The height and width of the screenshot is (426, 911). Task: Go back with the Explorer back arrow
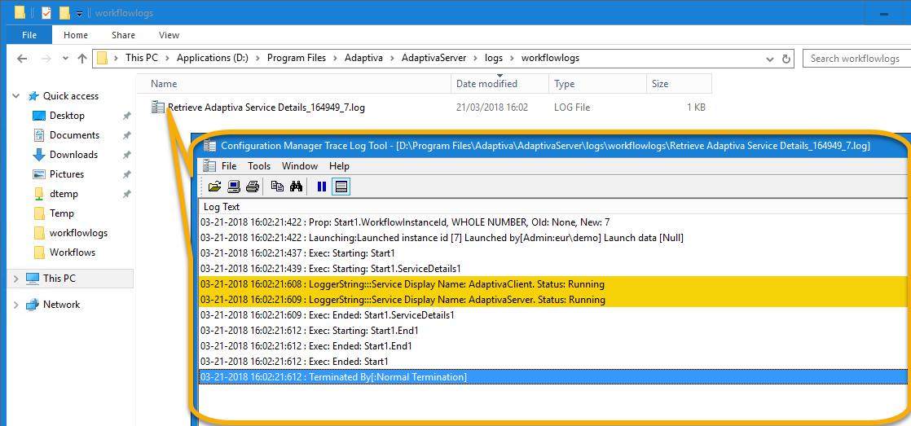coord(22,59)
